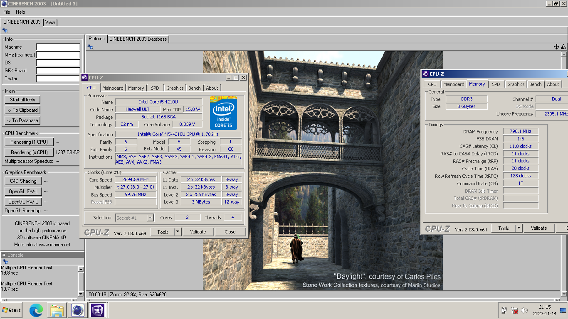Open the Graphics tab in the Memory window
Screen dimensions: 568x319
pyautogui.click(x=516, y=84)
